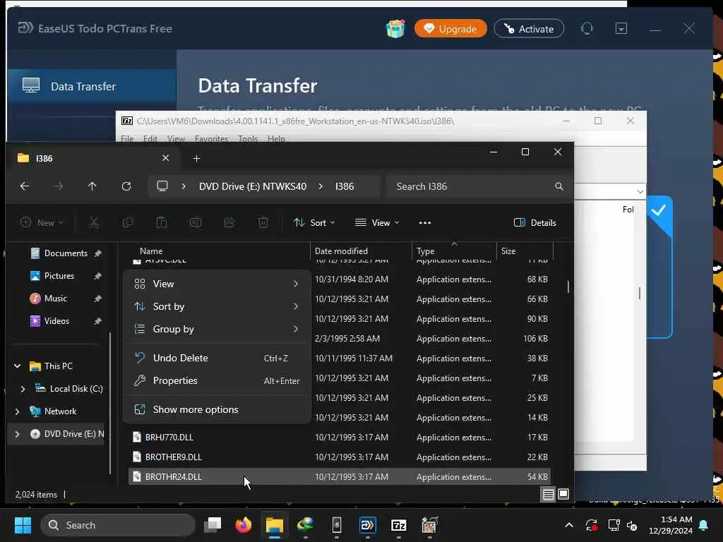This screenshot has width=723, height=542.
Task: Click the I386 breadcrumb segment
Action: click(345, 186)
